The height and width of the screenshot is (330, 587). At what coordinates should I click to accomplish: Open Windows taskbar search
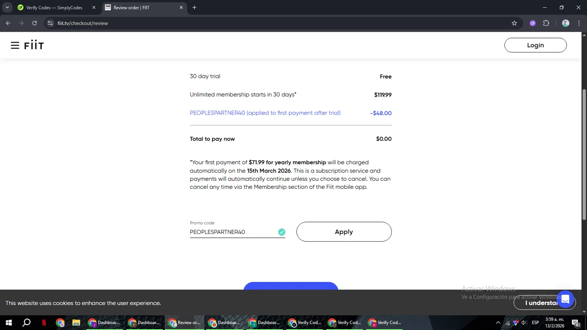click(26, 323)
